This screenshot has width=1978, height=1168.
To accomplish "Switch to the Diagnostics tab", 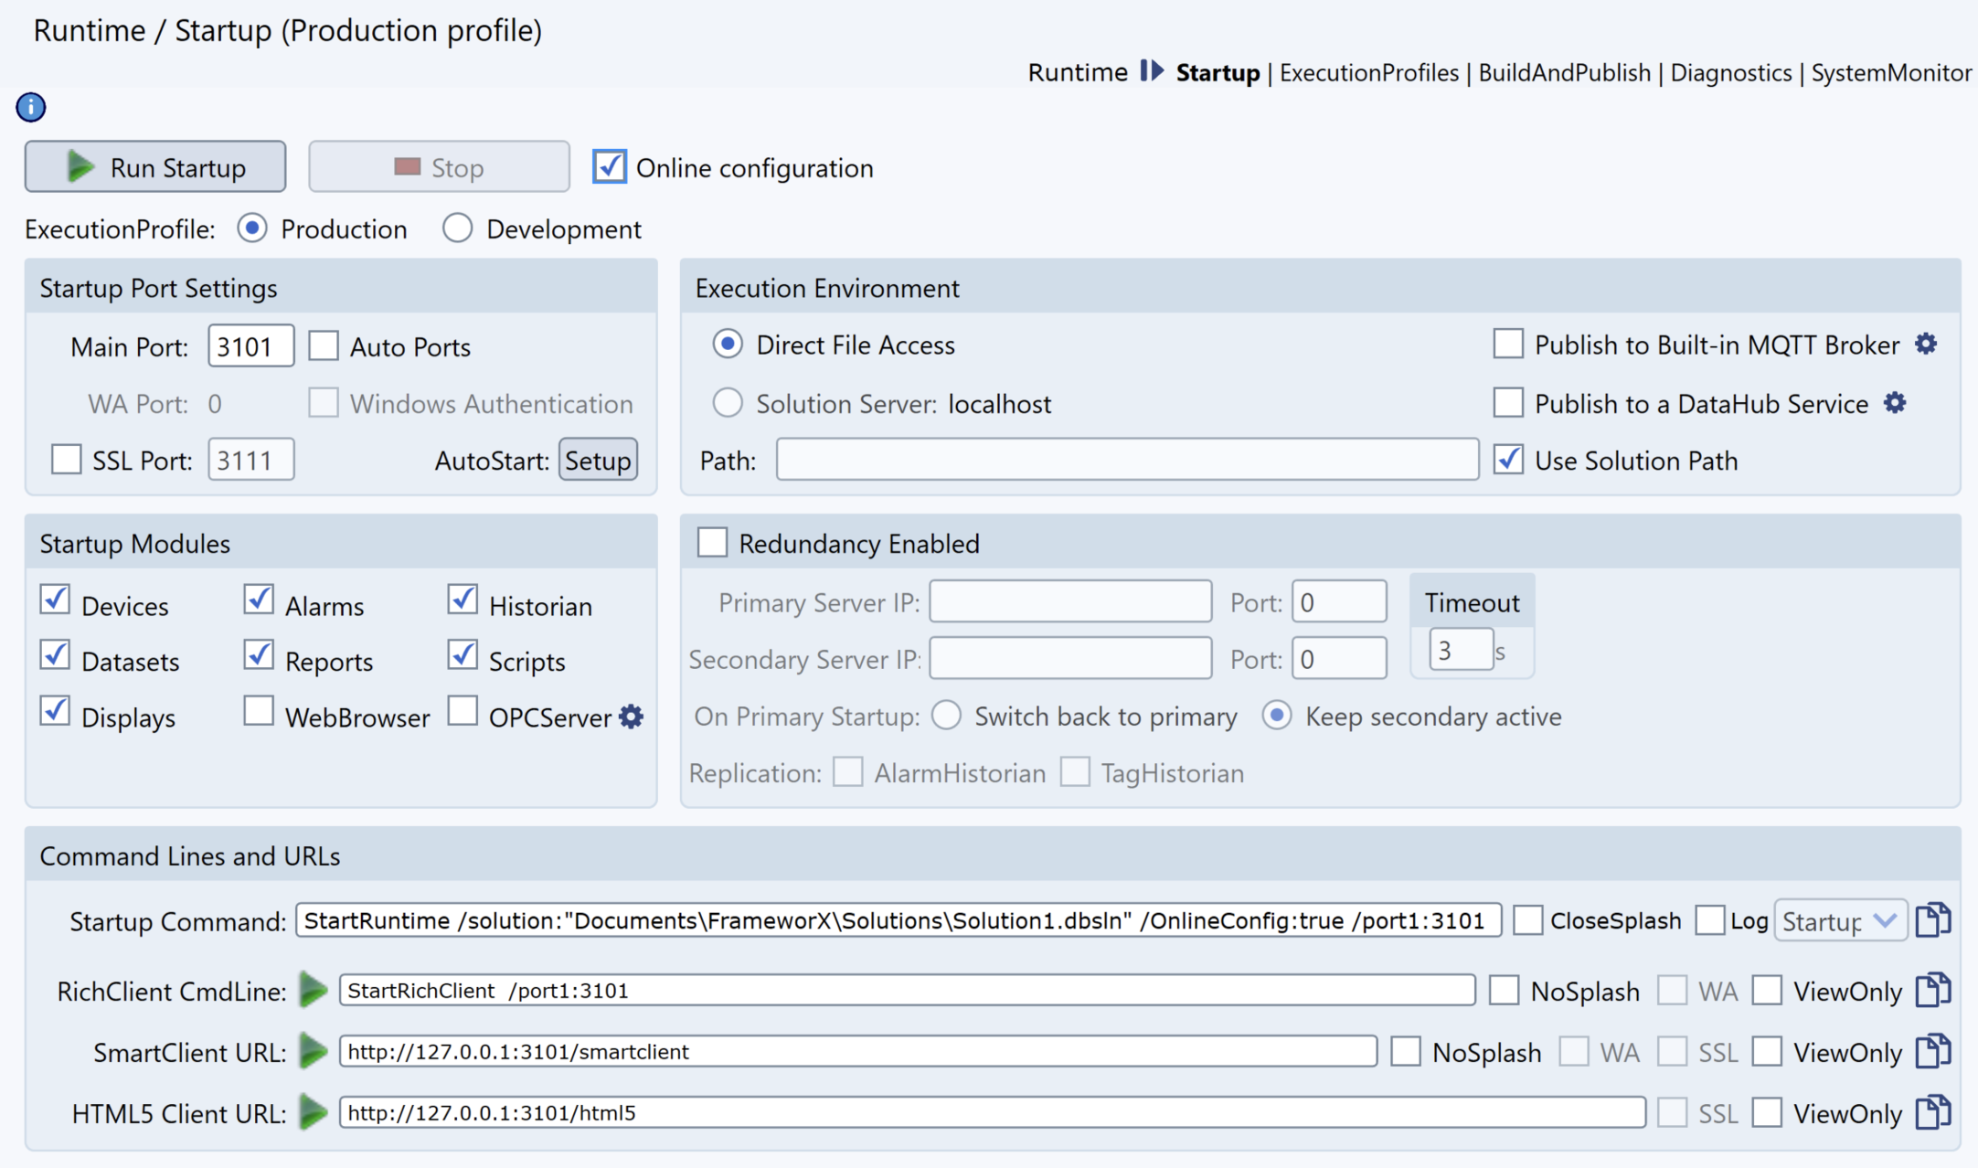I will click(1730, 73).
